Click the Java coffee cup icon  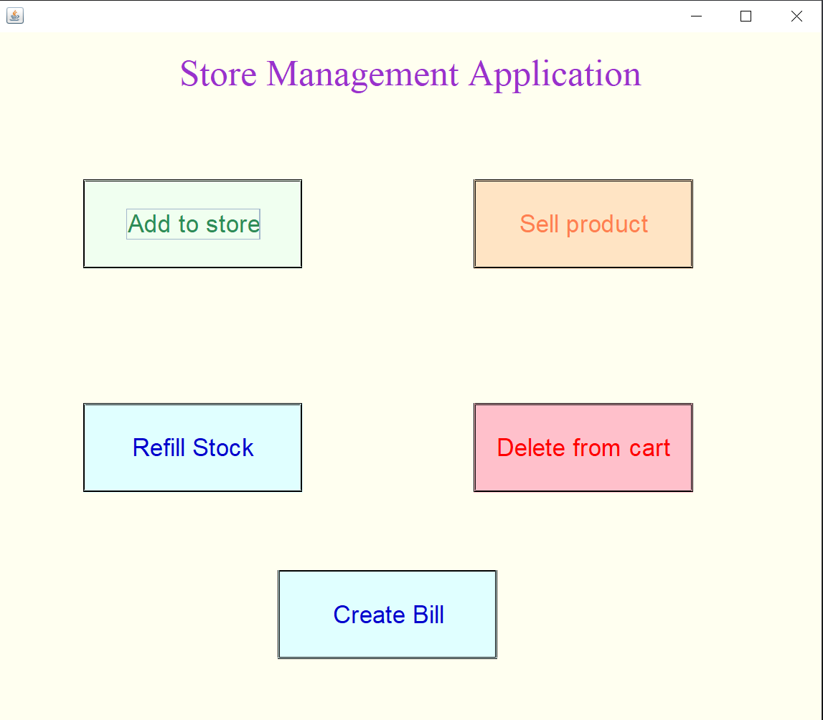click(x=15, y=16)
